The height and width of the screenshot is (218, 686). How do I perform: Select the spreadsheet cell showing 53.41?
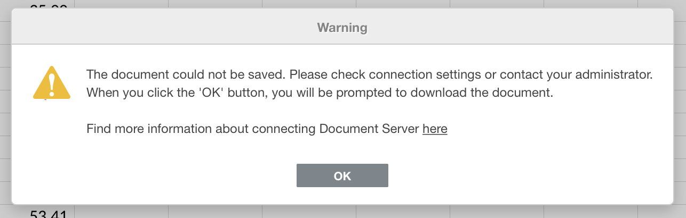click(x=47, y=214)
